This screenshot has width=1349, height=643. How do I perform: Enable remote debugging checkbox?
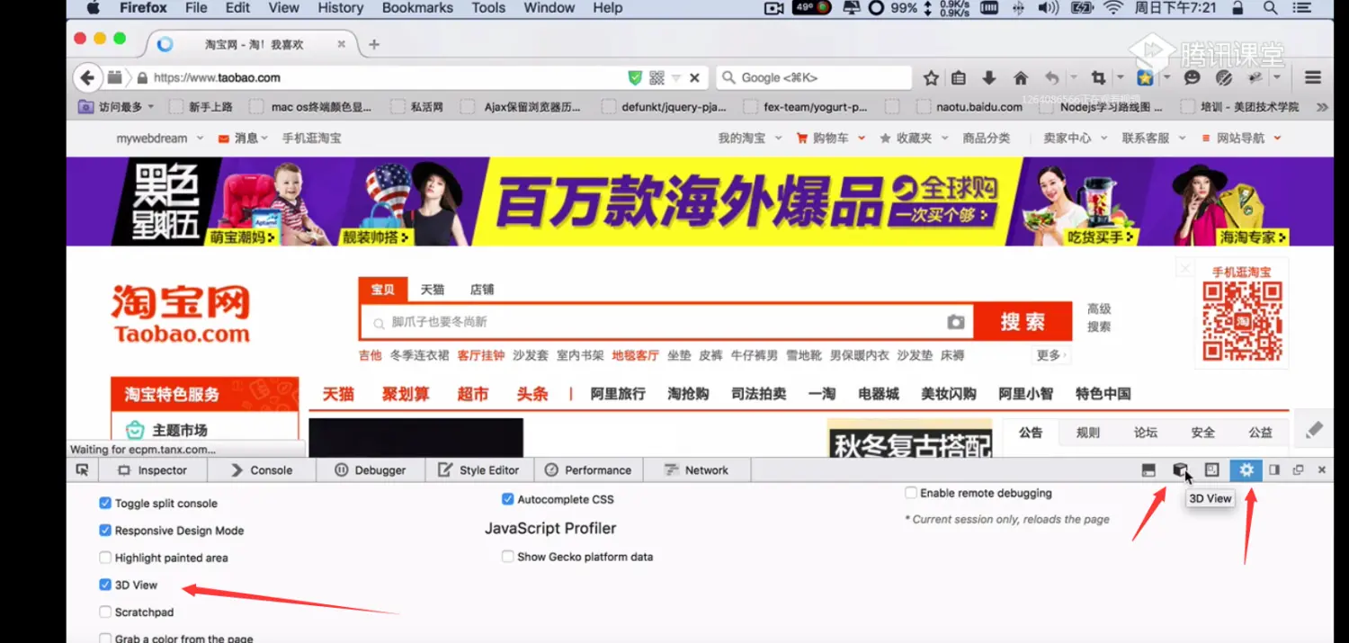tap(911, 493)
